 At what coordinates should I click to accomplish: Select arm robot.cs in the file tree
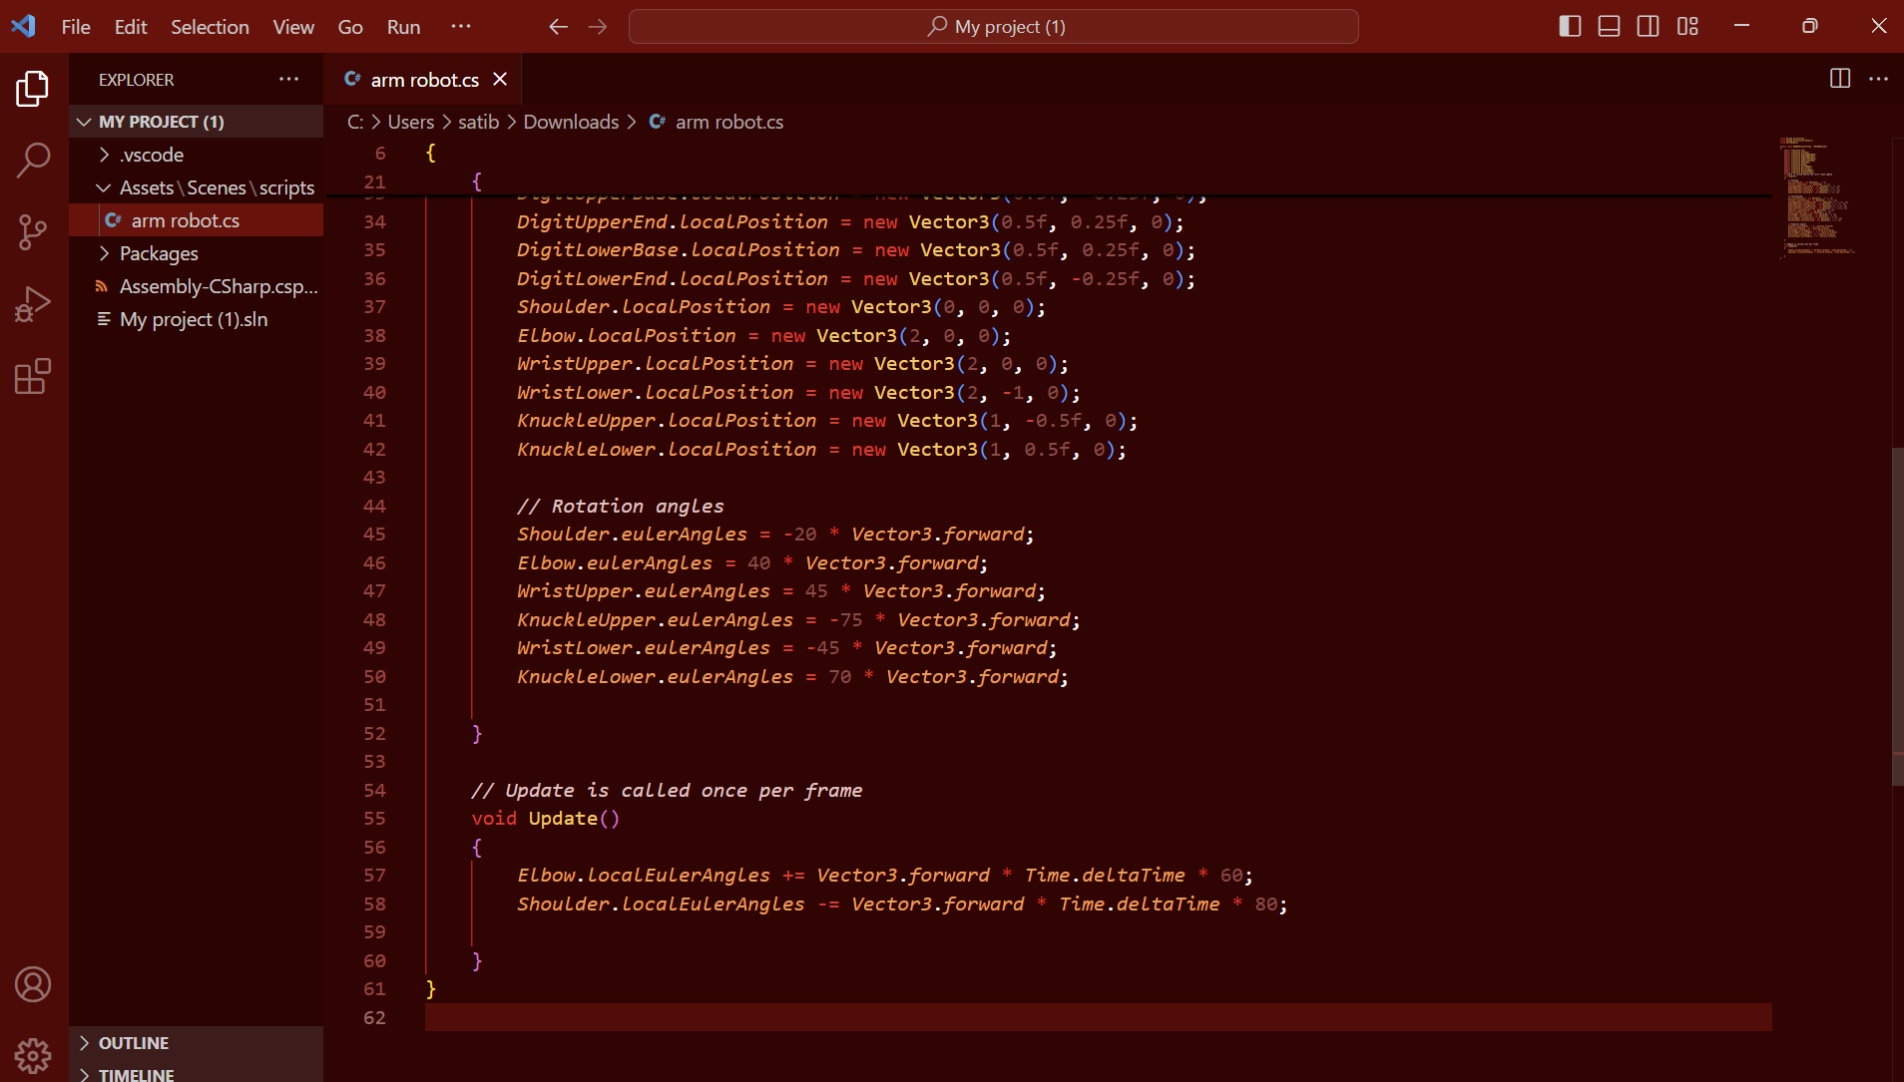point(196,220)
